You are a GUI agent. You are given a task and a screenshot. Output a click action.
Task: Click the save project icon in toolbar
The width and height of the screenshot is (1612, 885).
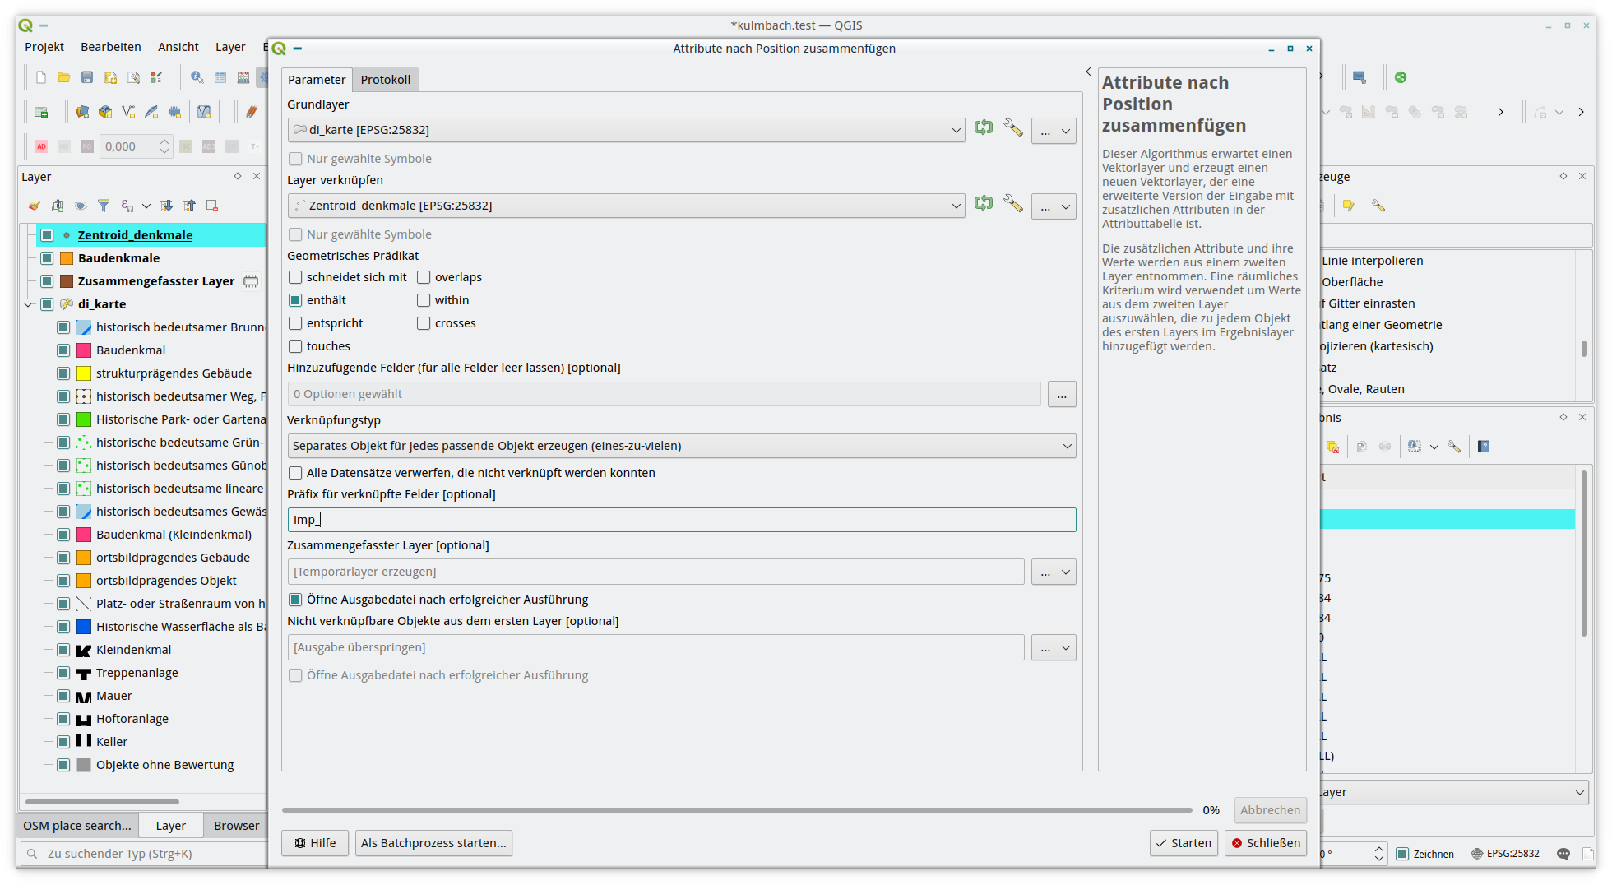tap(87, 77)
